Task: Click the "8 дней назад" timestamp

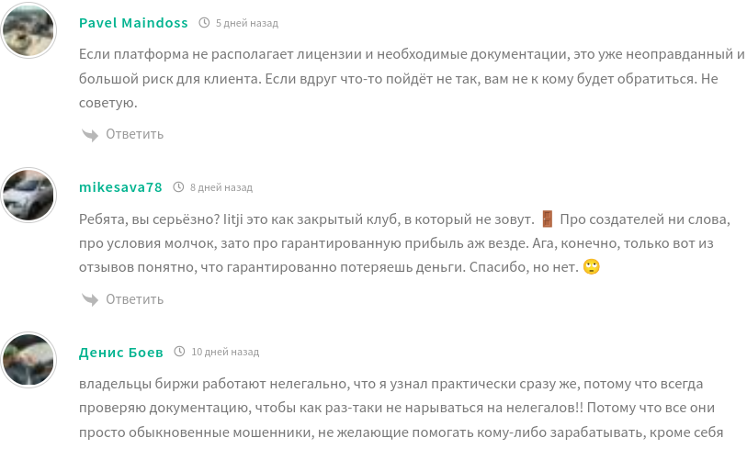Action: coord(221,187)
